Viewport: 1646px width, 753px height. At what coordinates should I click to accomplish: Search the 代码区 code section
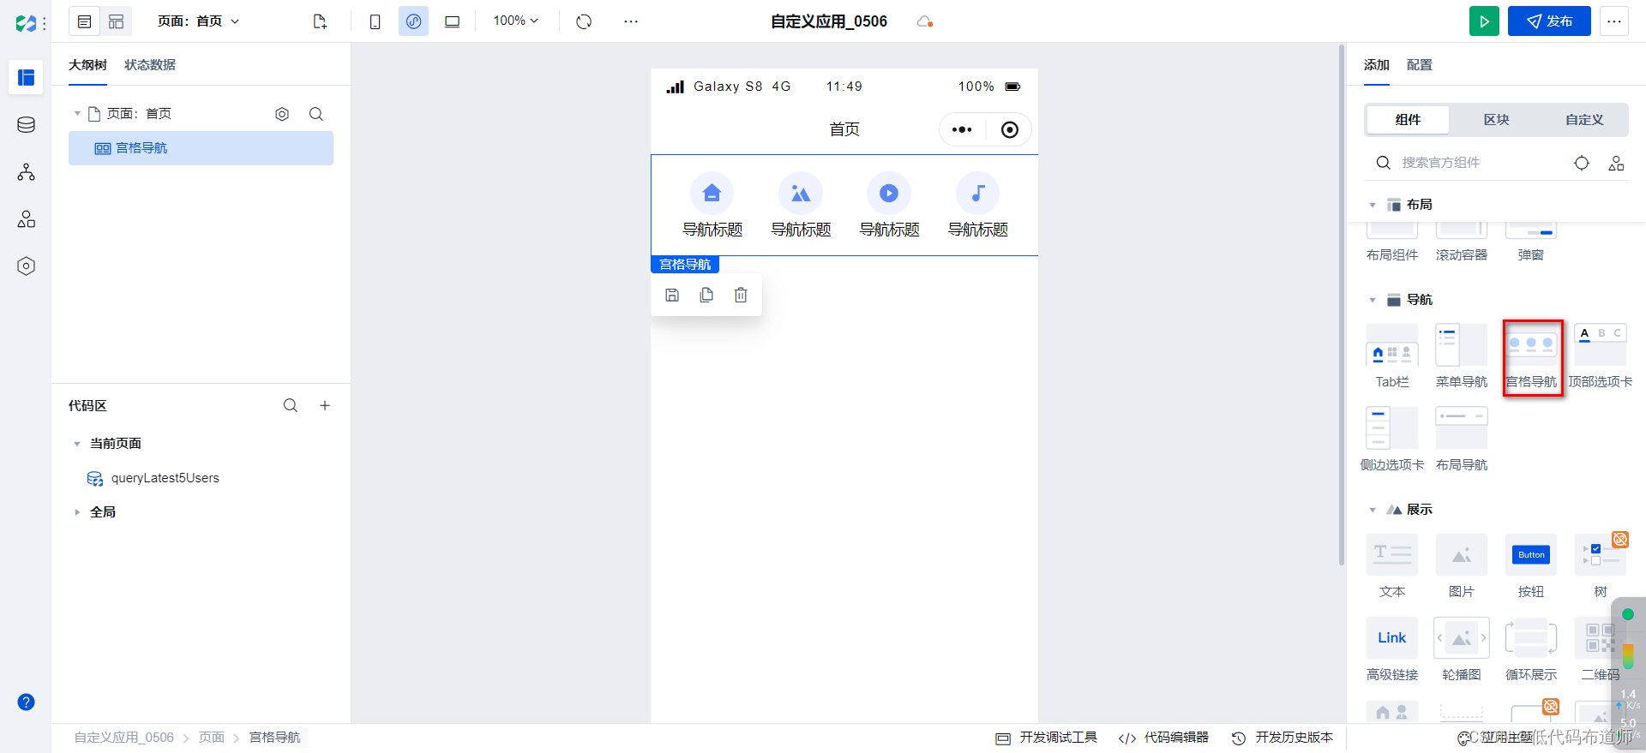[291, 405]
